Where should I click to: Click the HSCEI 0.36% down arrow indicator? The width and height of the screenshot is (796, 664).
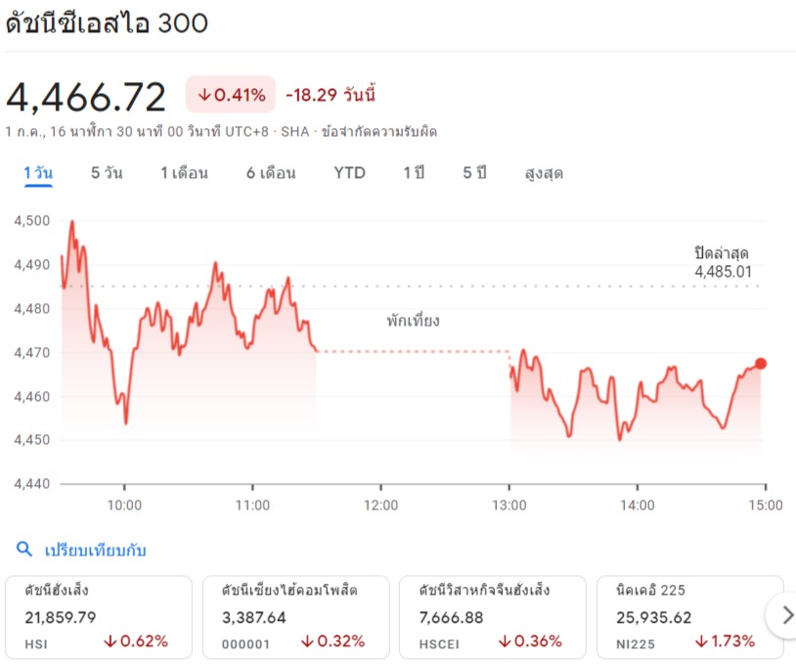click(530, 642)
